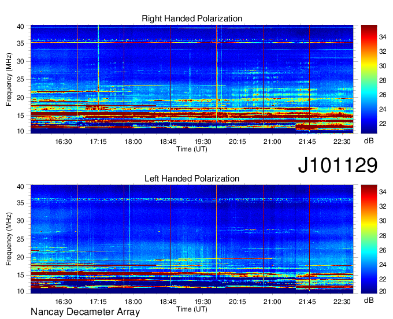
Task: Click the 30 MHz tick on Left Handed plot
Action: 21,221
